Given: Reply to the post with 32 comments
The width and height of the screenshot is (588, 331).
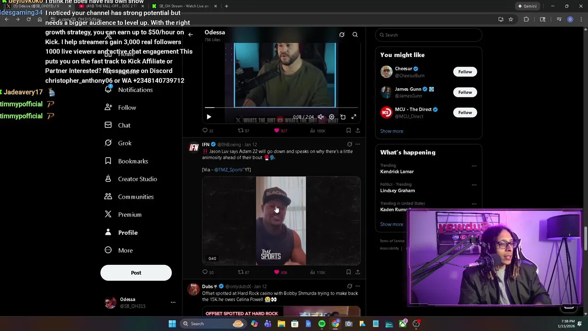Looking at the screenshot, I should pos(208,131).
